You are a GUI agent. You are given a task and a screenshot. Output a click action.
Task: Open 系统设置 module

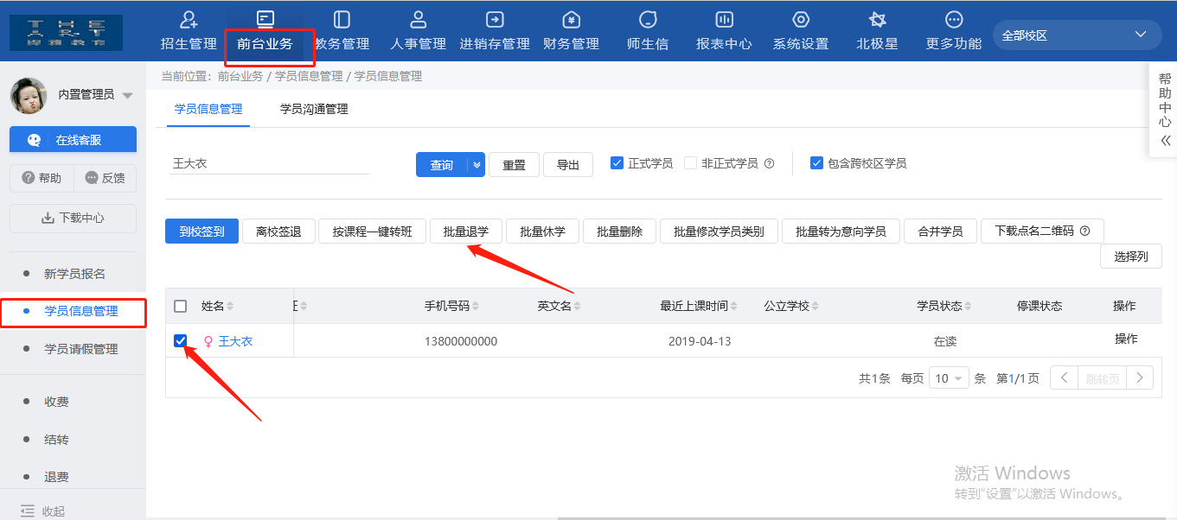[801, 30]
